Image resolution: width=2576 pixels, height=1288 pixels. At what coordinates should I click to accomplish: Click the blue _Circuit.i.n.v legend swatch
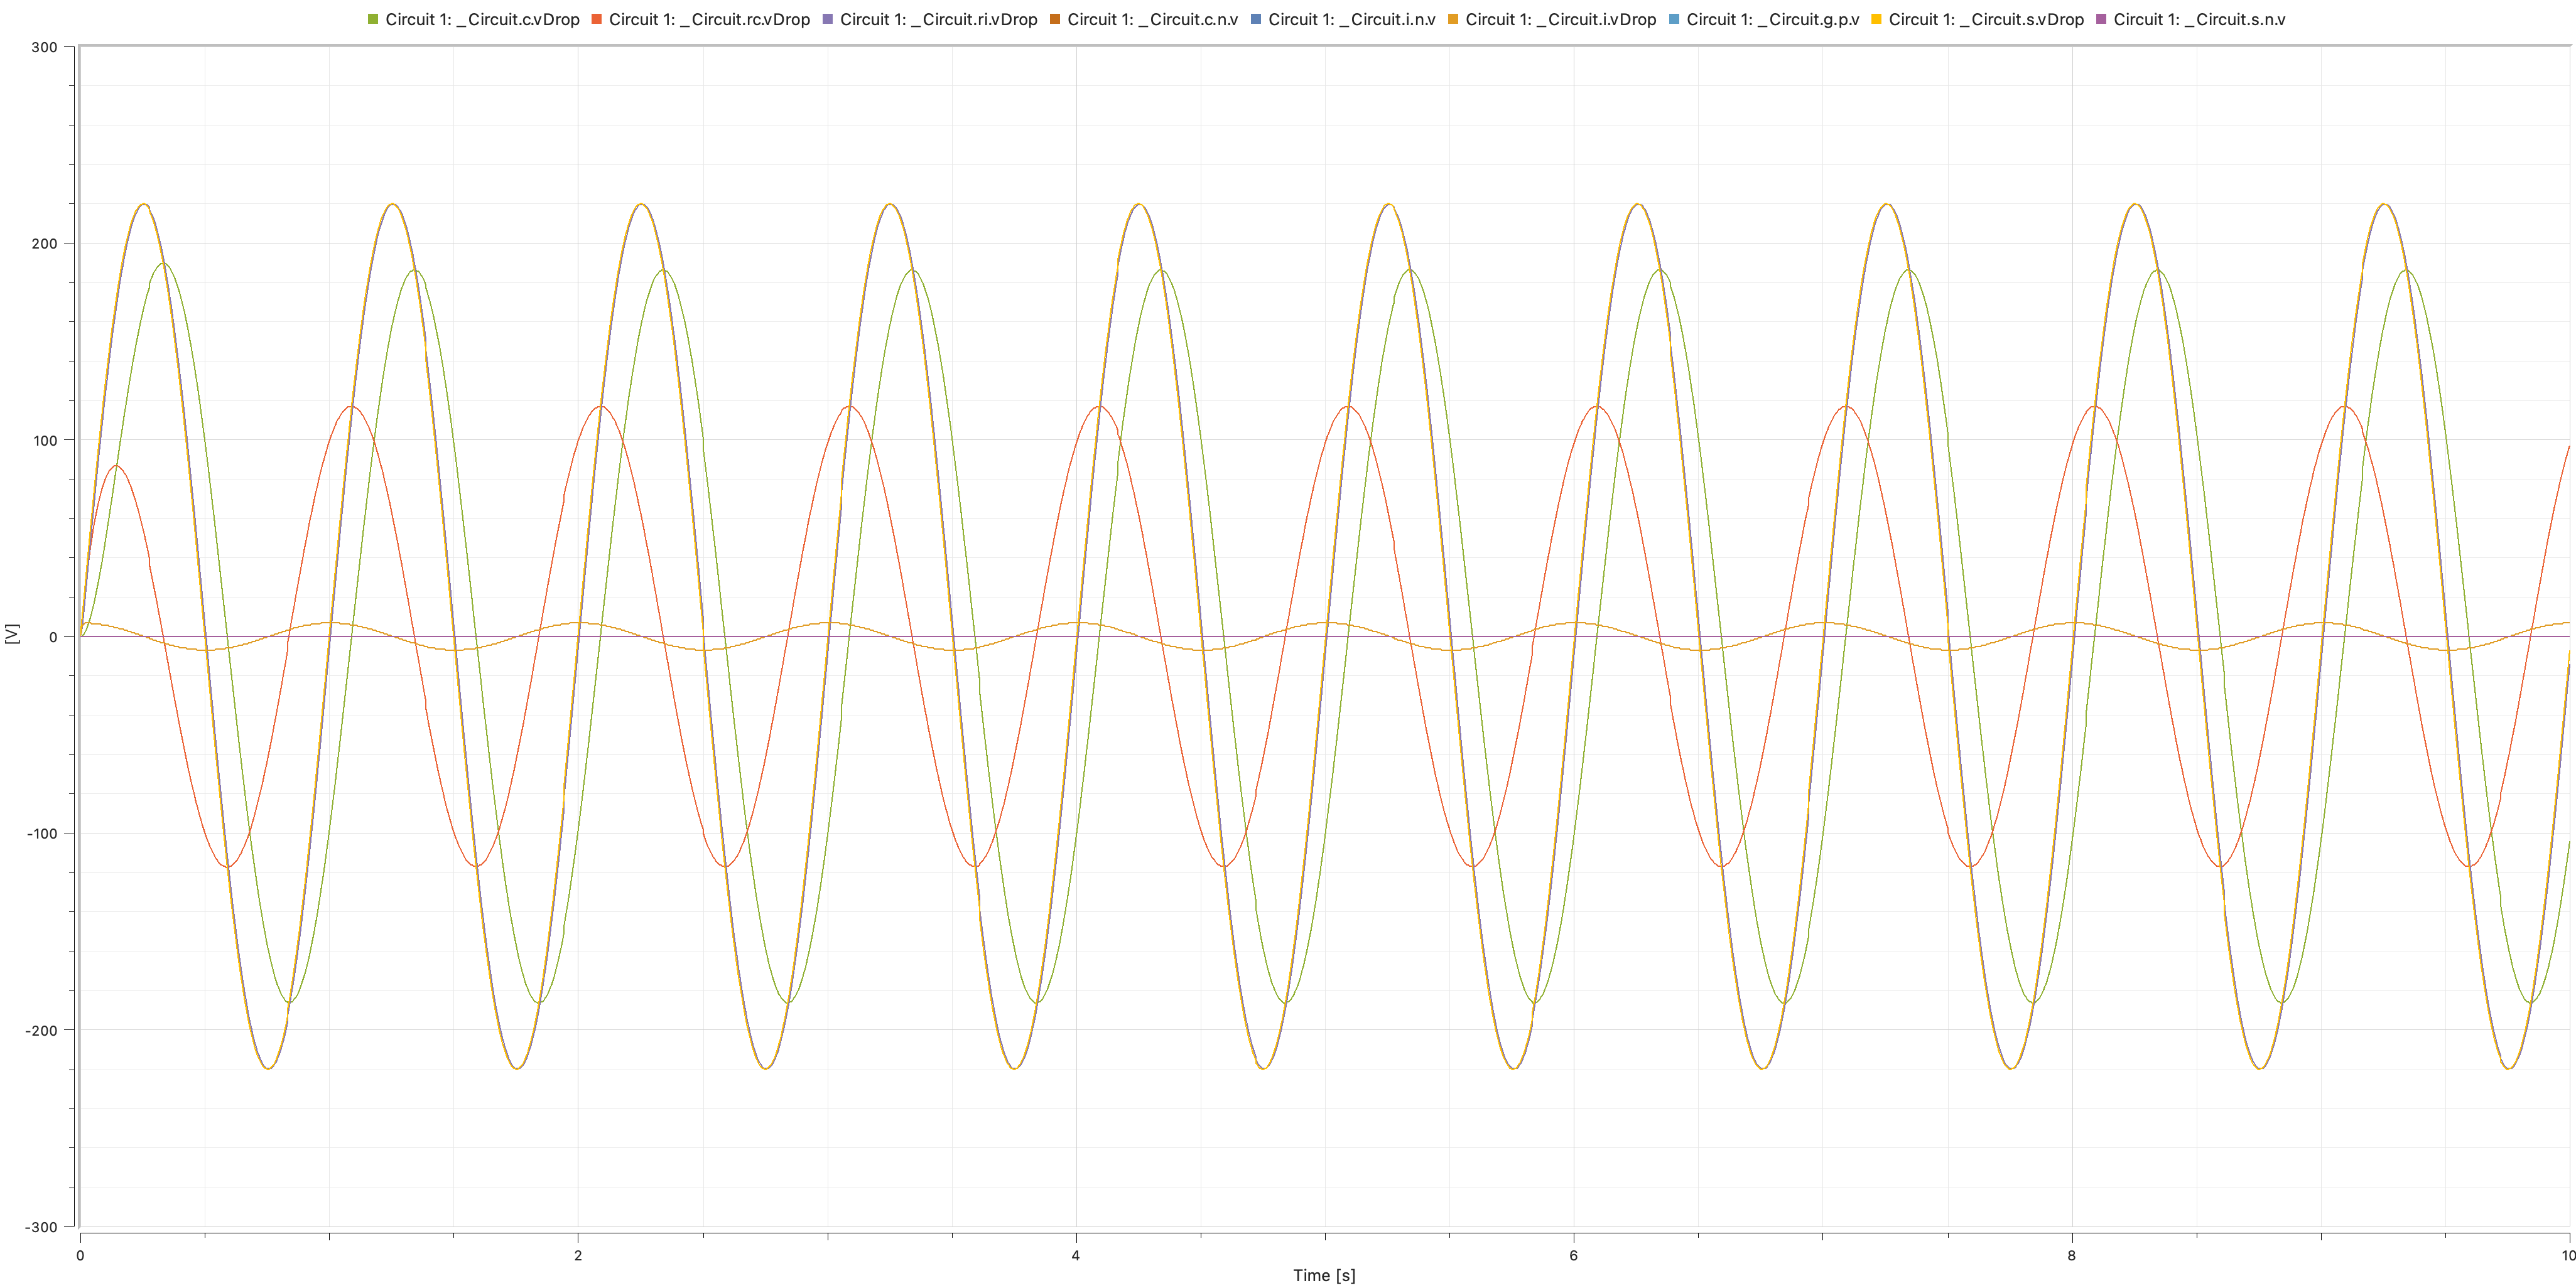tap(1256, 19)
